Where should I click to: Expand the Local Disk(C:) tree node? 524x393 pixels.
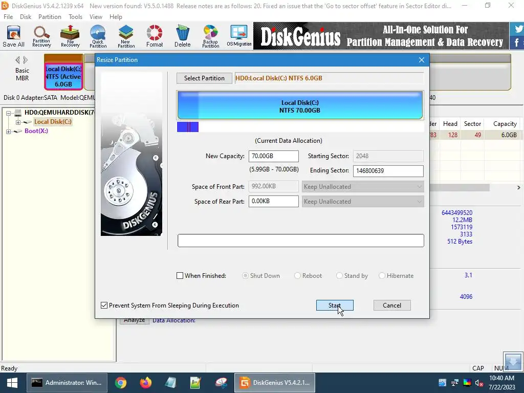click(x=18, y=122)
